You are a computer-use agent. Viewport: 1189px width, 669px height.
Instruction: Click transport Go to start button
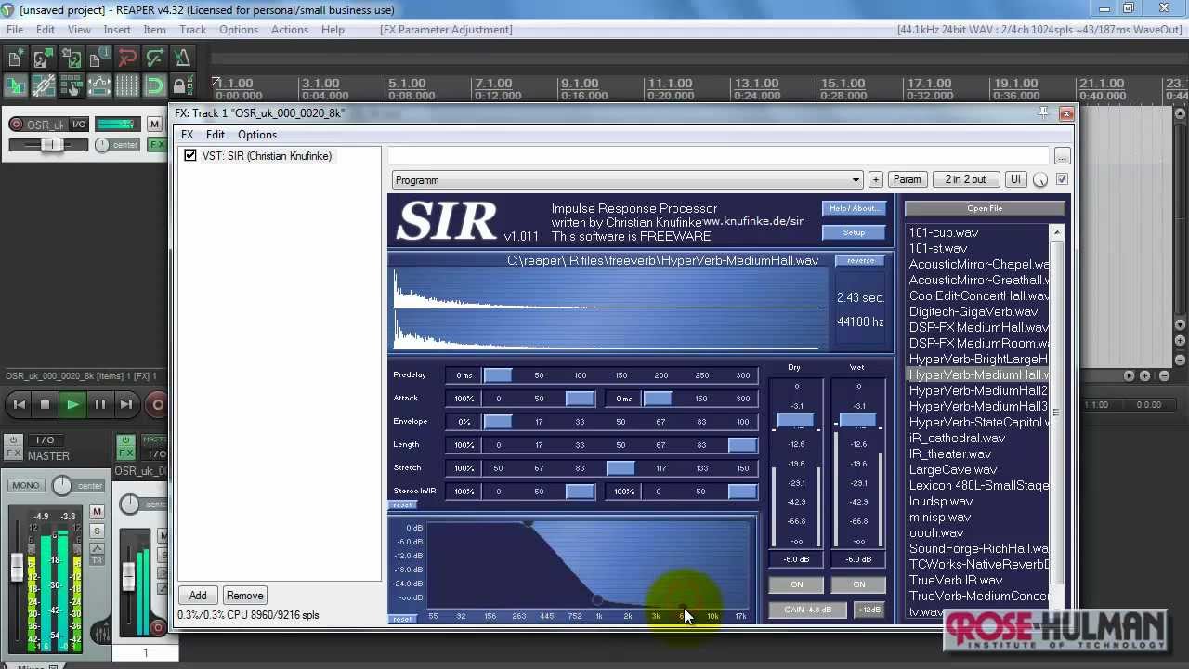point(19,404)
